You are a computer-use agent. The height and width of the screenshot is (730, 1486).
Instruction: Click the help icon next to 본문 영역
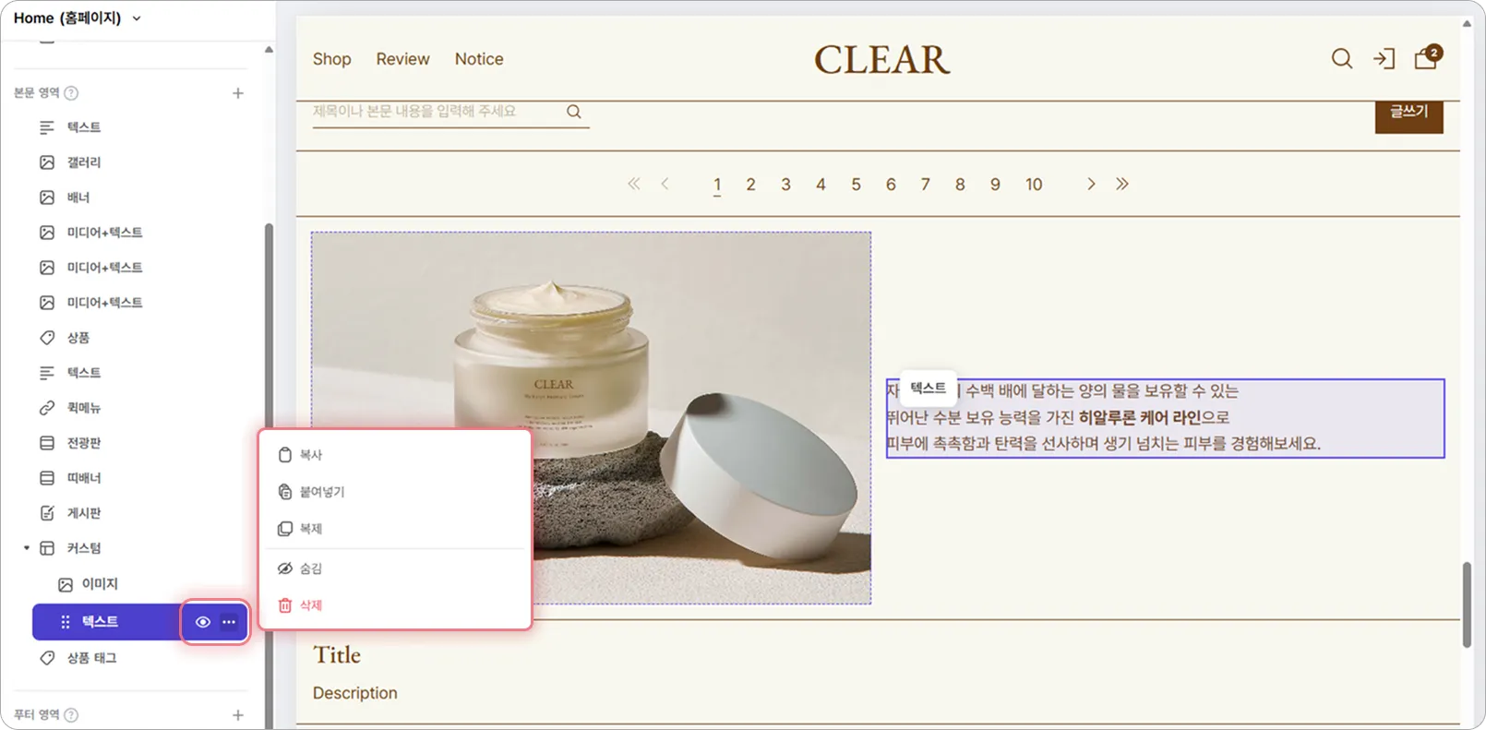pyautogui.click(x=71, y=93)
